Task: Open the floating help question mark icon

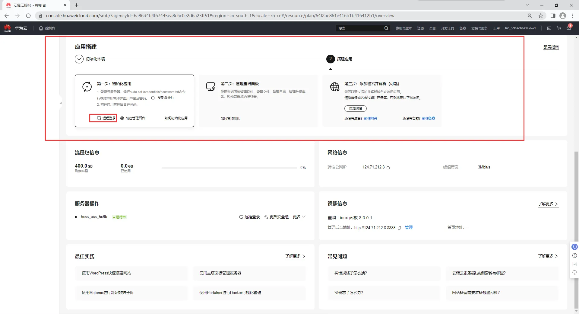Action: (x=574, y=255)
